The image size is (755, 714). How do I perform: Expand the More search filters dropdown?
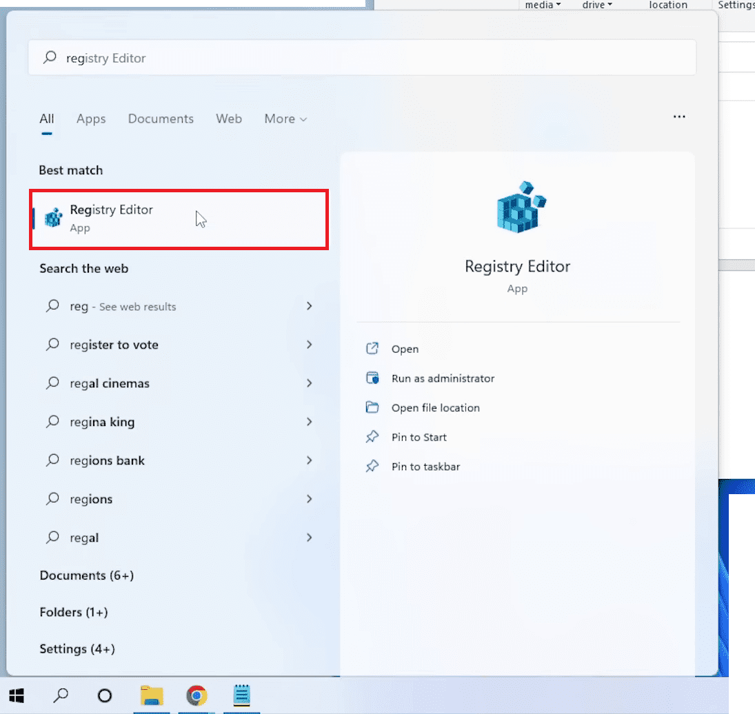click(285, 119)
